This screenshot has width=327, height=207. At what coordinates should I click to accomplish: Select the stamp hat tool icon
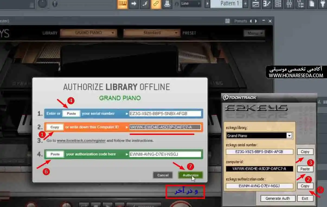pos(168,4)
